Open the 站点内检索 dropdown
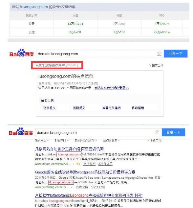The width and height of the screenshot is (193, 208). tap(111, 141)
